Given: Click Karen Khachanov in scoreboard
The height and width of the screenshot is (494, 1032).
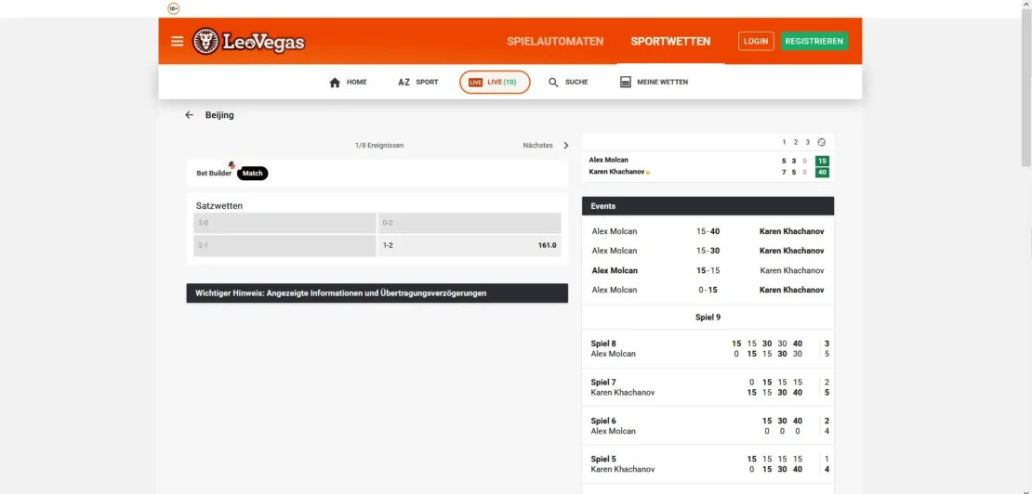Looking at the screenshot, I should pyautogui.click(x=616, y=172).
